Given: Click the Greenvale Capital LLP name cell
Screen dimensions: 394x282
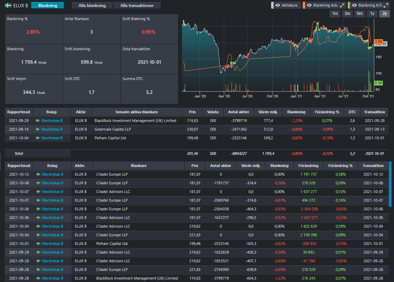Looking at the screenshot, I should coord(112,129).
